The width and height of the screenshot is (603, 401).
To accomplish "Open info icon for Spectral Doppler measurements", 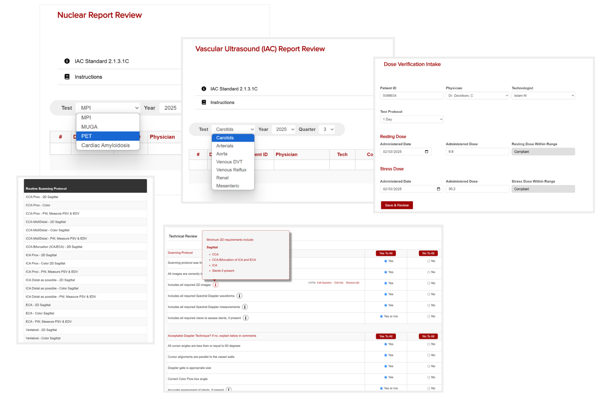I will (245, 307).
